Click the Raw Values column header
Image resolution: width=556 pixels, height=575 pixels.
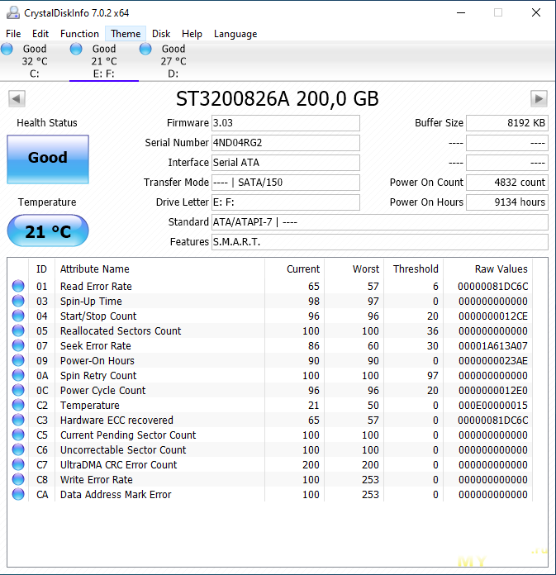click(501, 268)
